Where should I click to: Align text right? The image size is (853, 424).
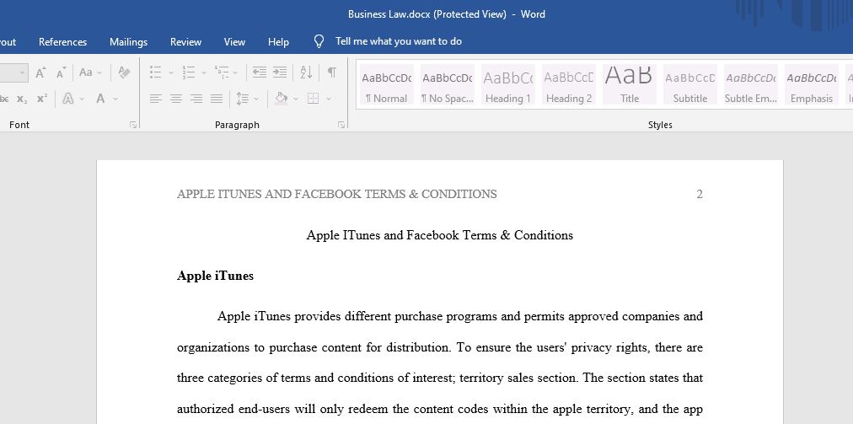pyautogui.click(x=196, y=99)
